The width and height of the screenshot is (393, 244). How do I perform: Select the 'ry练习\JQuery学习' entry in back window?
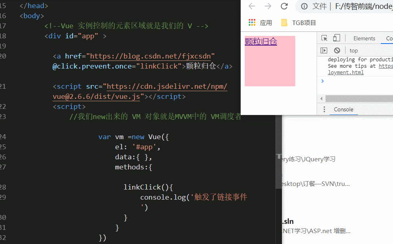click(309, 159)
